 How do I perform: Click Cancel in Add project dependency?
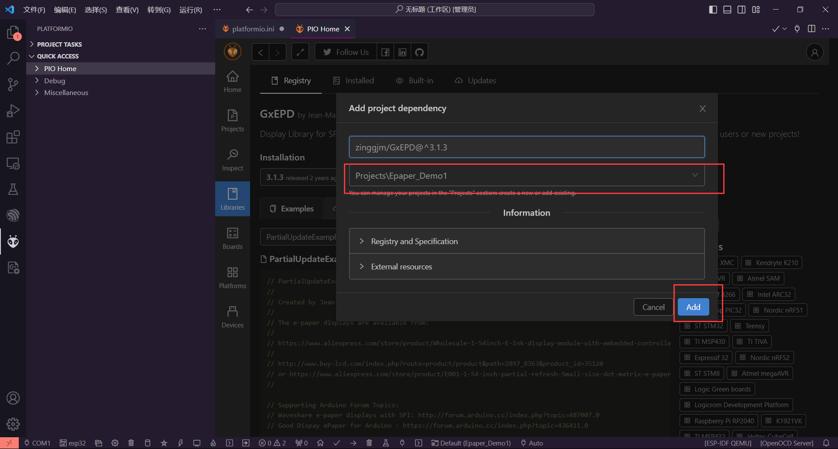[x=653, y=307]
